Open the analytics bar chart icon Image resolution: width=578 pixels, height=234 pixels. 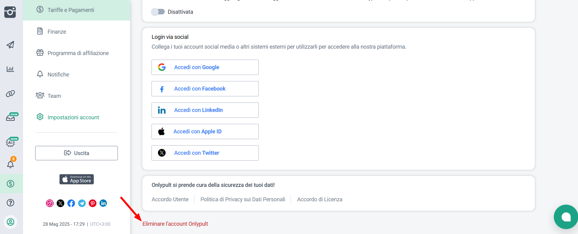tap(10, 69)
